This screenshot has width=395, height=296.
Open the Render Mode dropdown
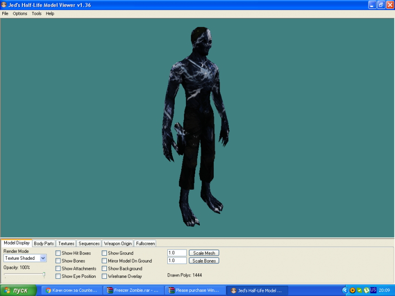coord(43,258)
